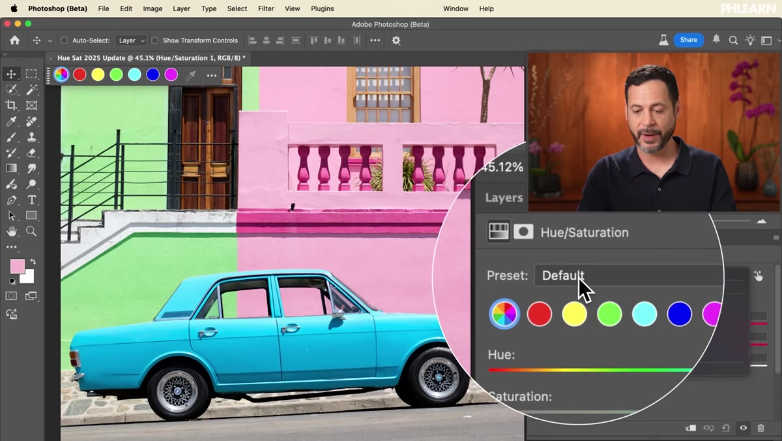Image resolution: width=782 pixels, height=441 pixels.
Task: Open the three-dots menu on floating color bar
Action: click(x=212, y=75)
